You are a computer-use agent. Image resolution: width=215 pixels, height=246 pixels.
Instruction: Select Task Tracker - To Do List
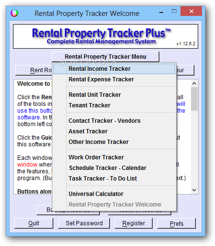click(114, 179)
